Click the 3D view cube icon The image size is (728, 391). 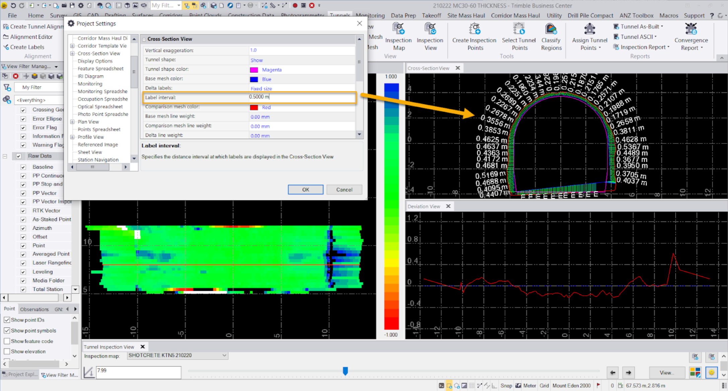127,5
